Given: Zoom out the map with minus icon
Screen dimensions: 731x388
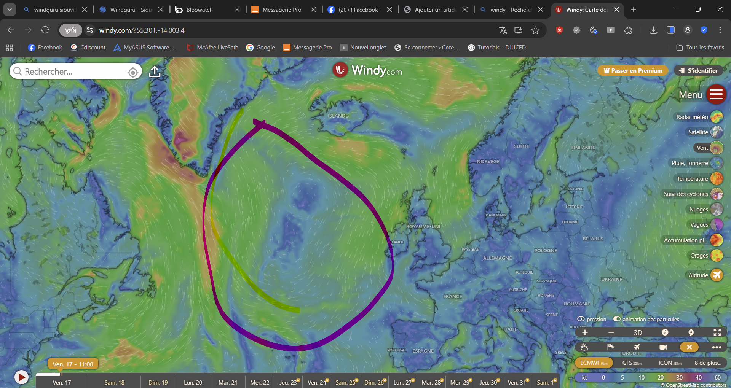Looking at the screenshot, I should [x=611, y=332].
